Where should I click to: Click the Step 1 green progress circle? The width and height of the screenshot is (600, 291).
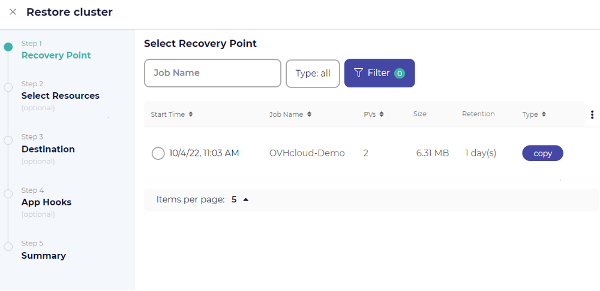[8, 47]
